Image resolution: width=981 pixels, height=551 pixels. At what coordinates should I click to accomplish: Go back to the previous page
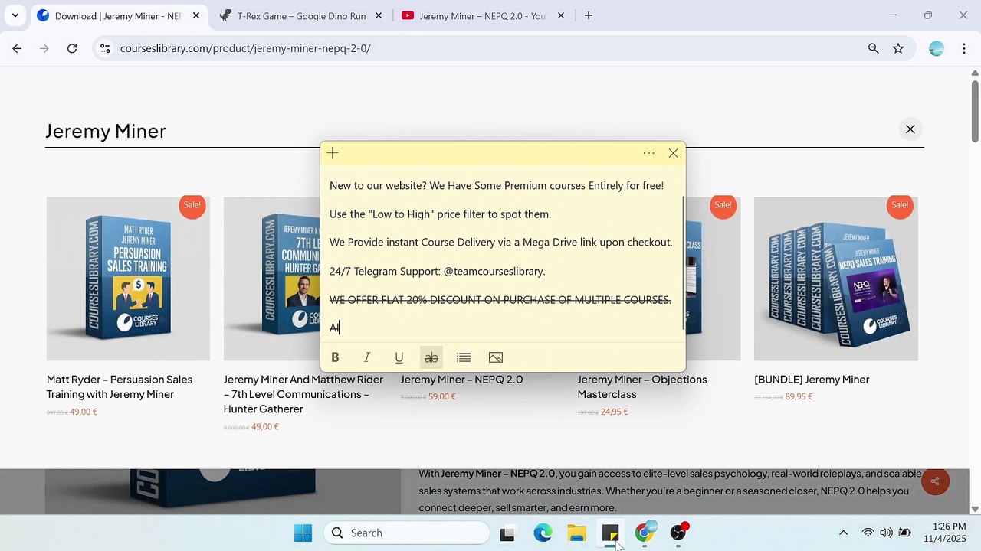pyautogui.click(x=17, y=48)
